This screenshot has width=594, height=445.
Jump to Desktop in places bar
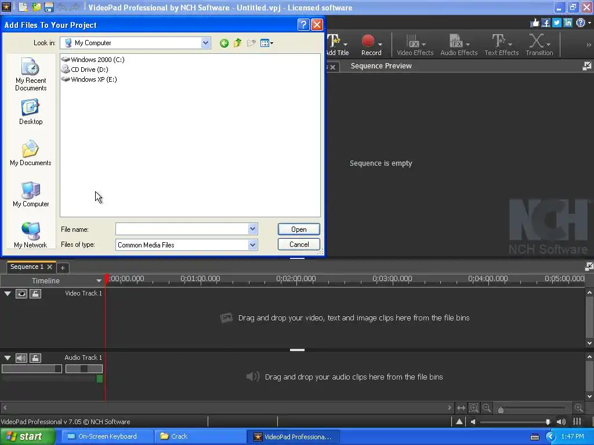[31, 112]
